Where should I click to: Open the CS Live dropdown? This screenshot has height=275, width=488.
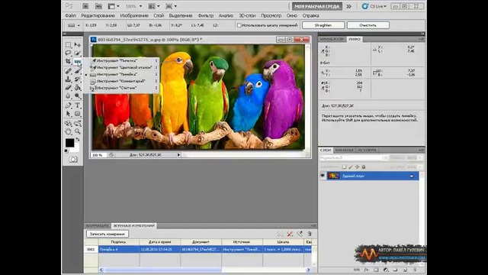tap(374, 6)
